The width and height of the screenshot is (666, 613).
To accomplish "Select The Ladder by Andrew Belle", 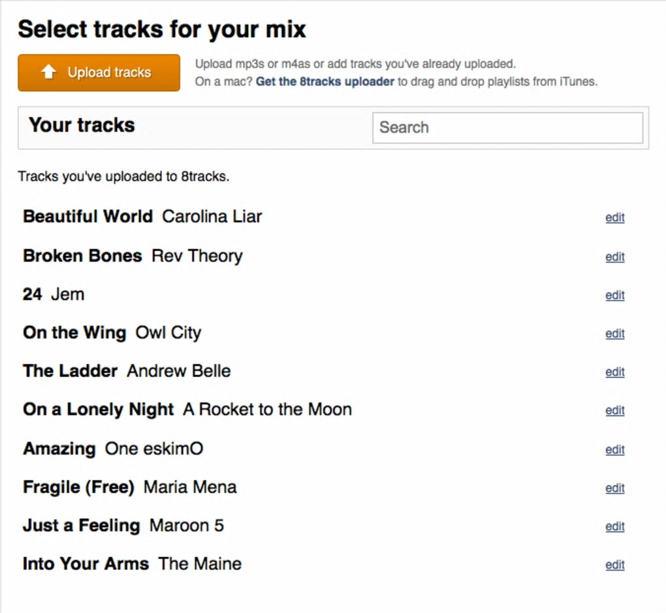I will 70,371.
